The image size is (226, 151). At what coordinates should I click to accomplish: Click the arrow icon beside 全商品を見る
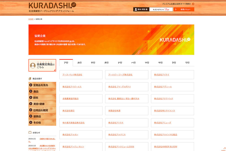coord(31,85)
